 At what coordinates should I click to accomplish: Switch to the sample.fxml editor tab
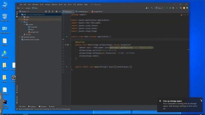click(97, 11)
